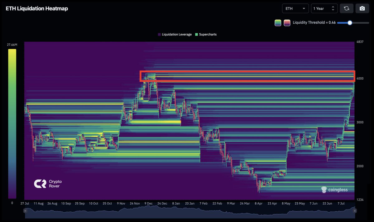Click the 8 Jan date label
Viewport: 374px width, 222px height.
coord(175,204)
